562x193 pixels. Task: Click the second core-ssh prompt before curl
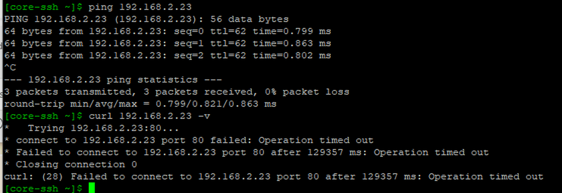(x=43, y=116)
